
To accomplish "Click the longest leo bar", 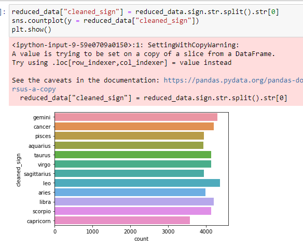I will click(x=137, y=183).
